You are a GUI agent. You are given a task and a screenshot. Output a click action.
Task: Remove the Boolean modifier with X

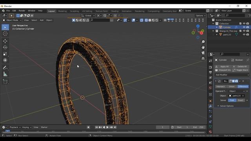[x=243, y=81]
